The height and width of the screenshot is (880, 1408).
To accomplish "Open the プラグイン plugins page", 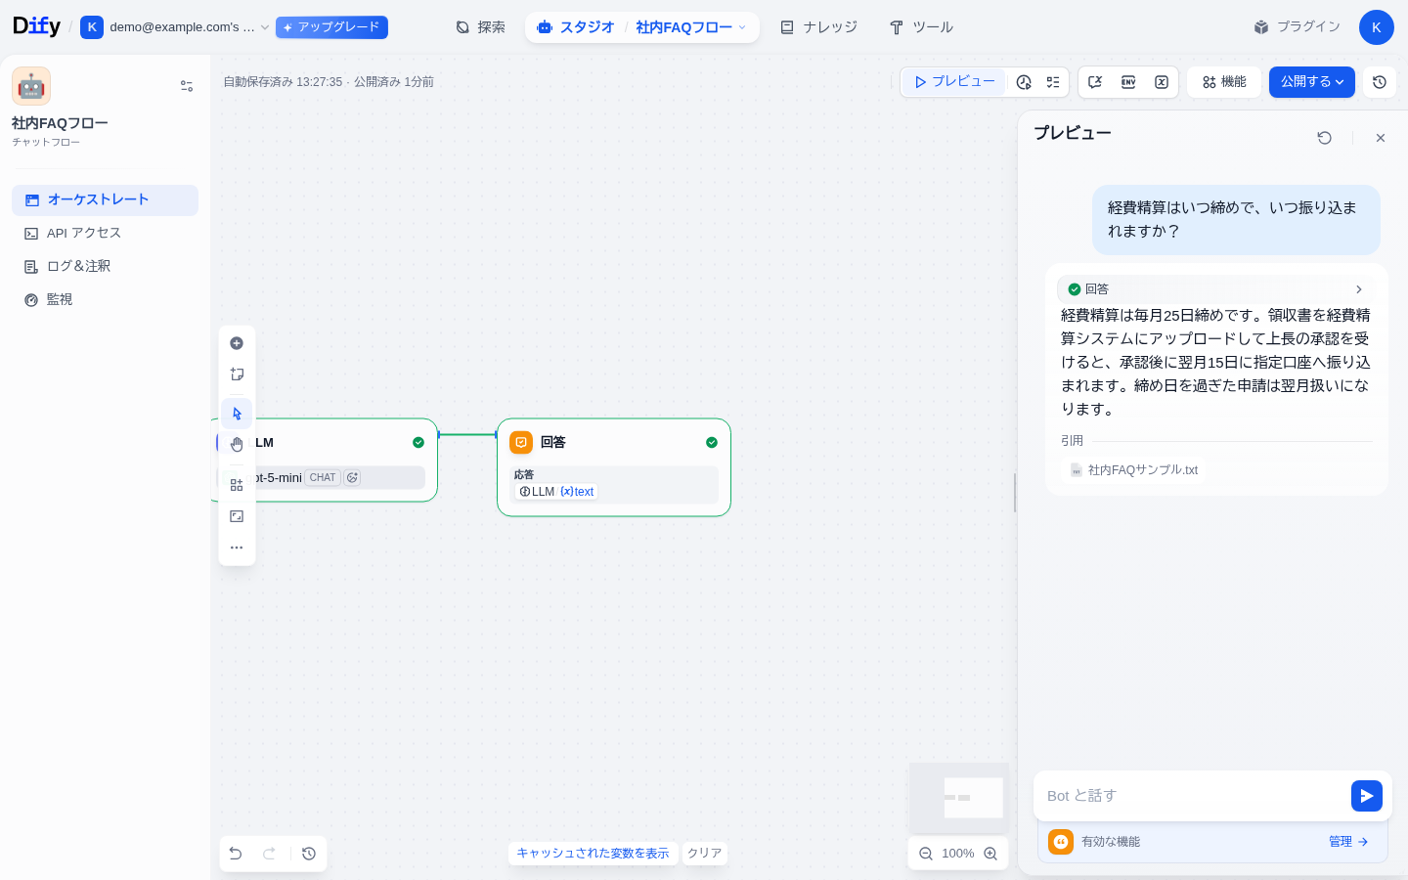I will (1297, 27).
